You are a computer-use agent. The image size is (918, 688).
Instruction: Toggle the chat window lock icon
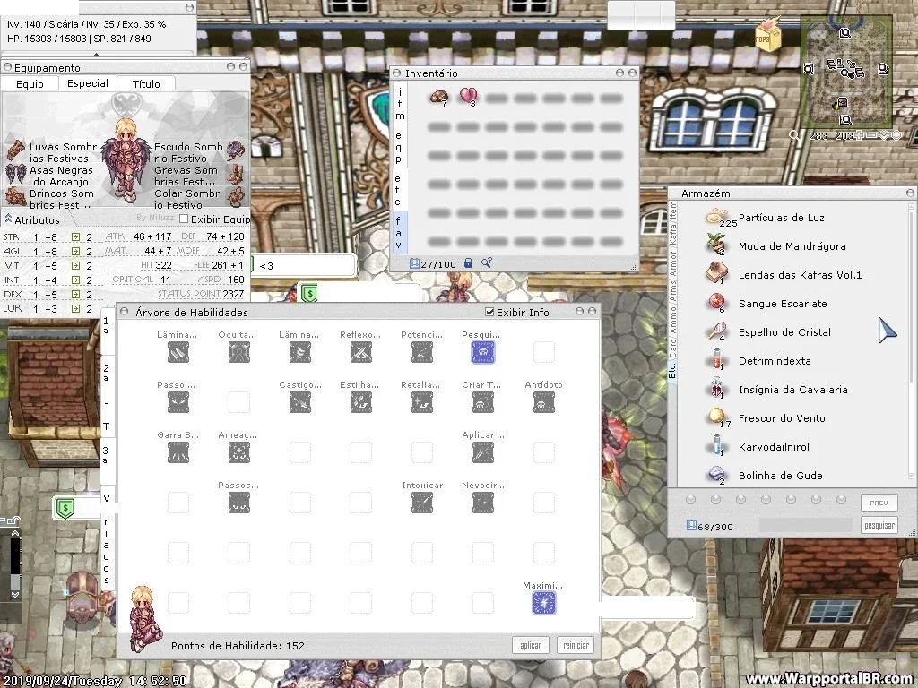[x=12, y=520]
